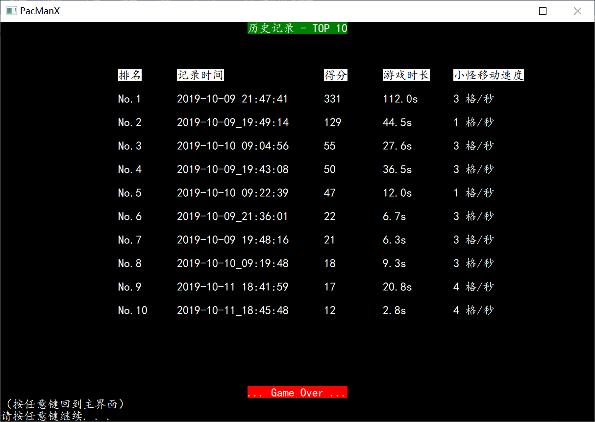
Task: Click the score 17
Action: (330, 287)
